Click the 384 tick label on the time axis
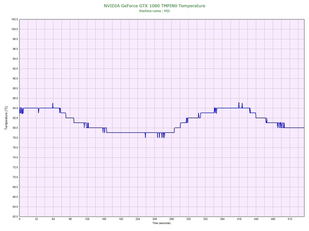The width and height of the screenshot is (309, 231). pyautogui.click(x=222, y=219)
